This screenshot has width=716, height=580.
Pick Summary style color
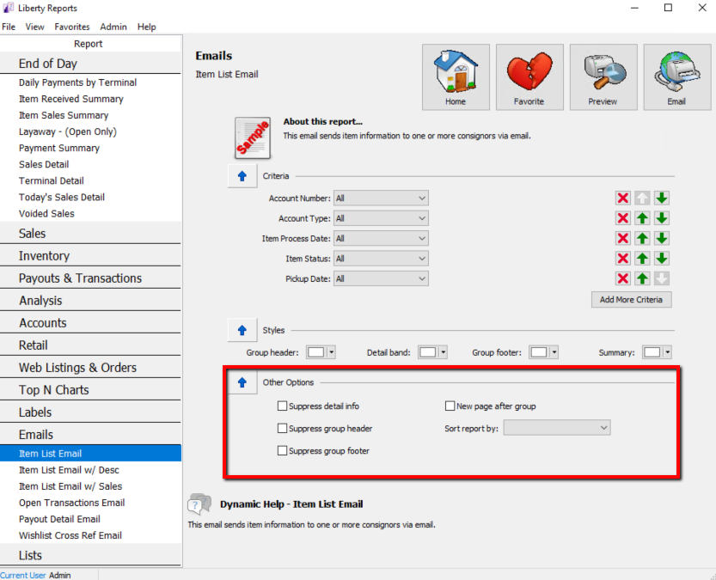657,352
